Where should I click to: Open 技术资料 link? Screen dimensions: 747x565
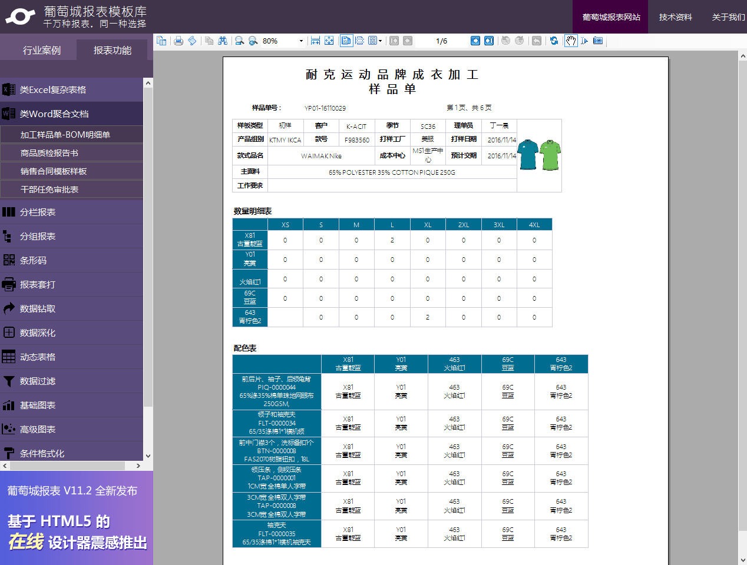click(675, 16)
